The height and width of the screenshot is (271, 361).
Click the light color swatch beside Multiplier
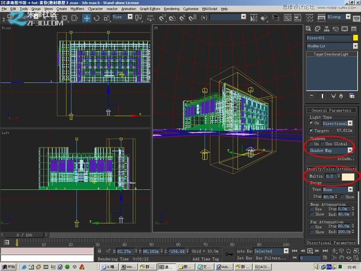[x=348, y=176]
